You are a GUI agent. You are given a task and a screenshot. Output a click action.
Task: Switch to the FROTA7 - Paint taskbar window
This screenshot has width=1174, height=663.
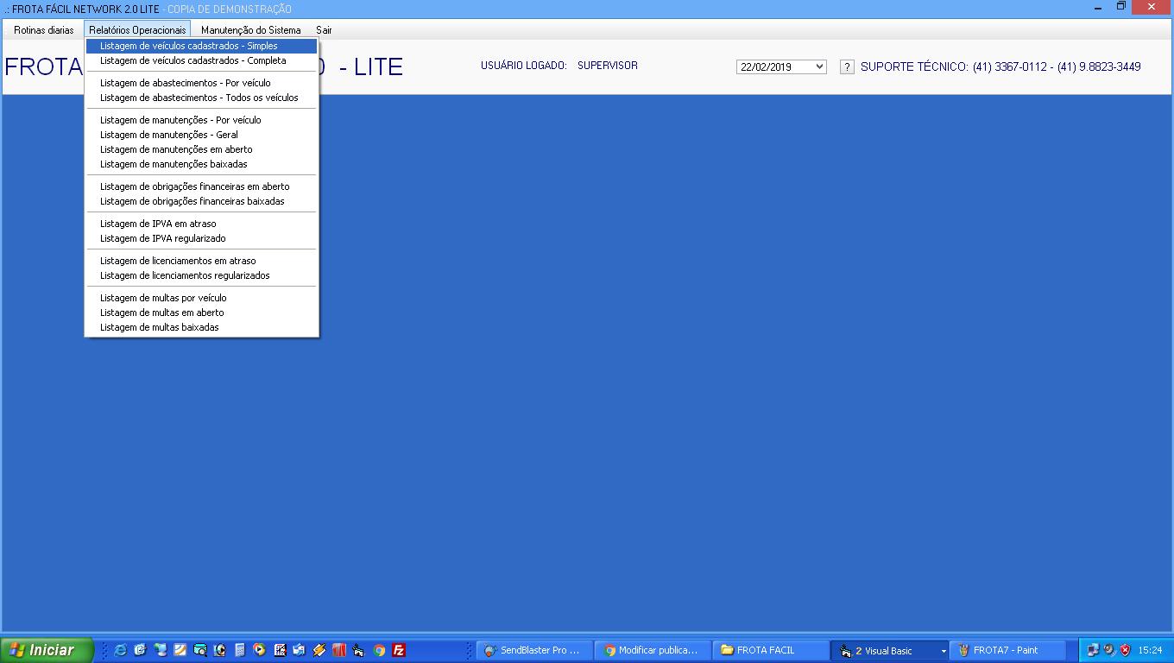click(x=1008, y=650)
